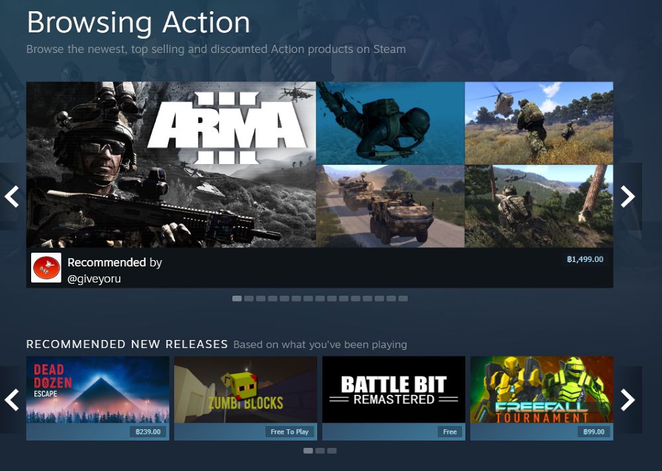Screen dimensions: 662x471
Task: Open Zumbi Blocks game tile
Action: (246, 398)
